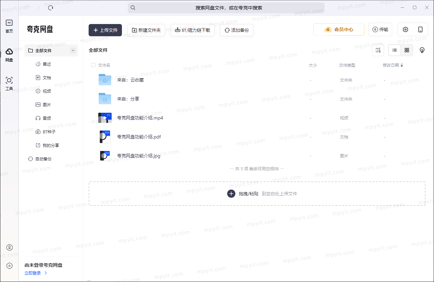Click the 图片 type cell of jpg row
434x282 pixels.
(344, 156)
